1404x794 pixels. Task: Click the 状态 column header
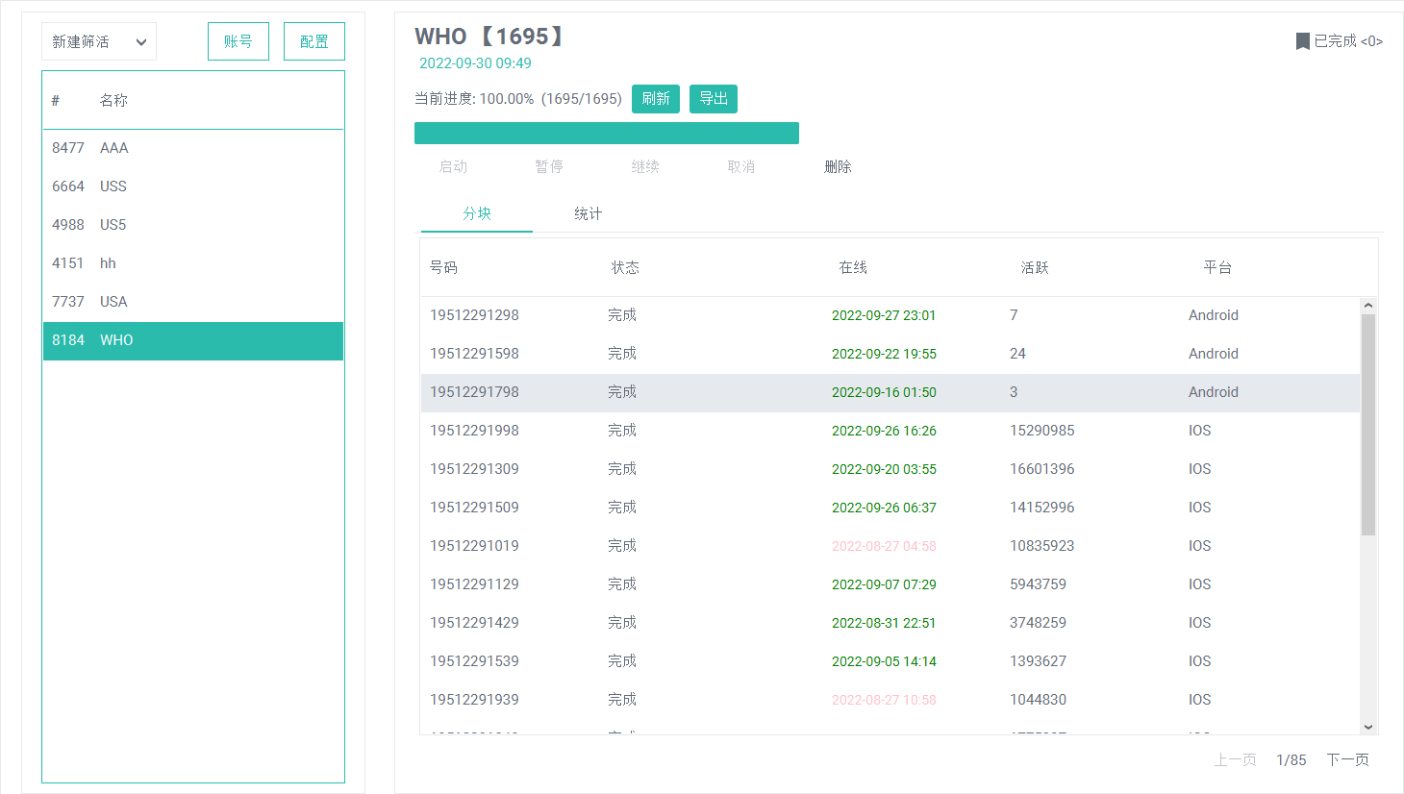[625, 267]
